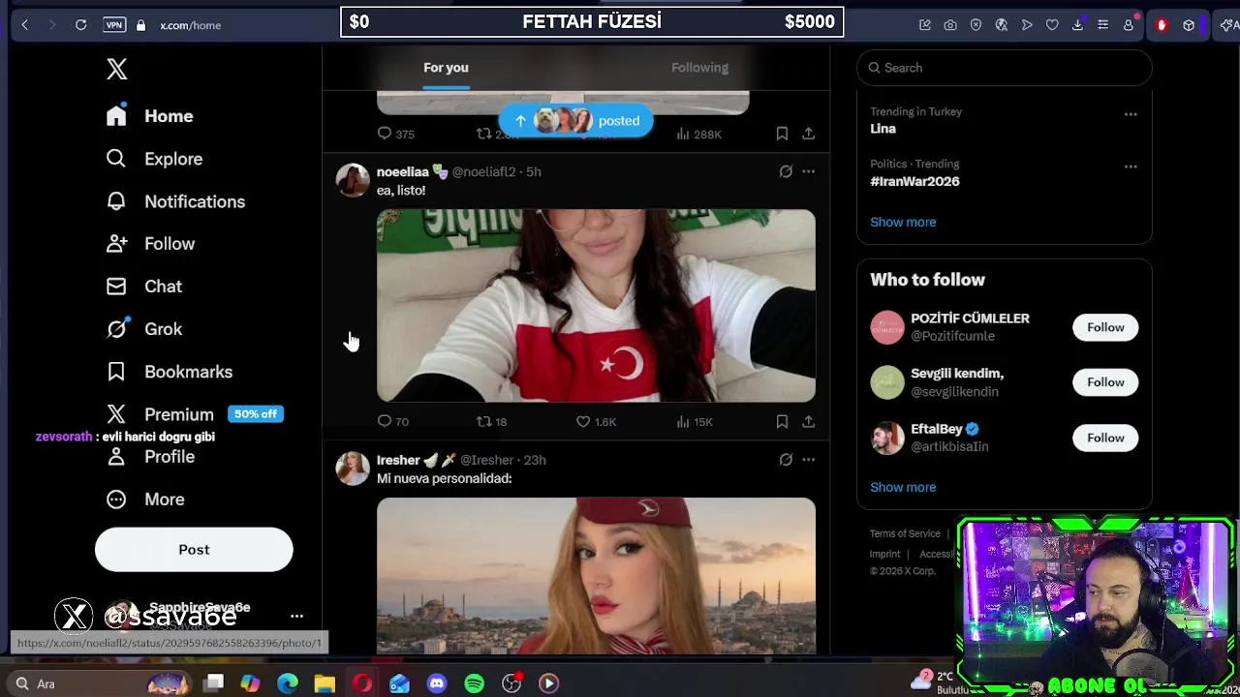This screenshot has width=1240, height=697.
Task: Open Spotify from the taskbar
Action: click(474, 683)
